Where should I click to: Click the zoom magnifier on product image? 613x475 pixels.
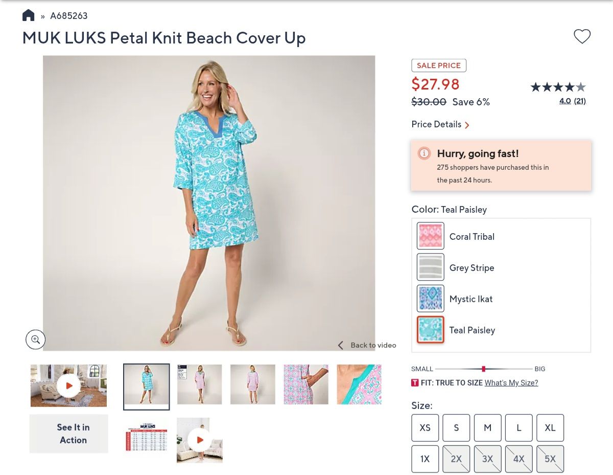pos(35,340)
